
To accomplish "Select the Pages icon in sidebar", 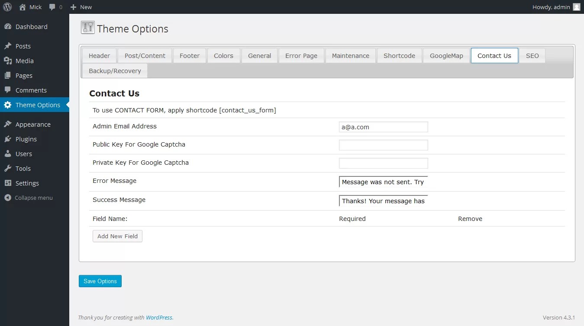I will click(8, 75).
